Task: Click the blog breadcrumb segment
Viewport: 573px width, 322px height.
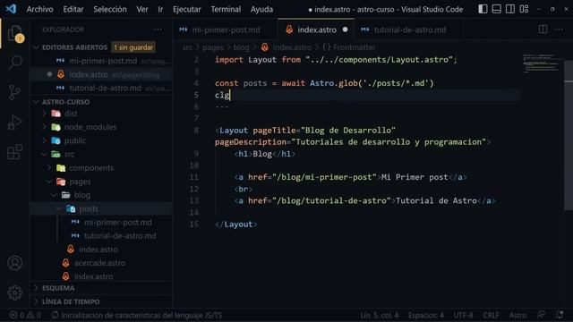Action: [241, 47]
